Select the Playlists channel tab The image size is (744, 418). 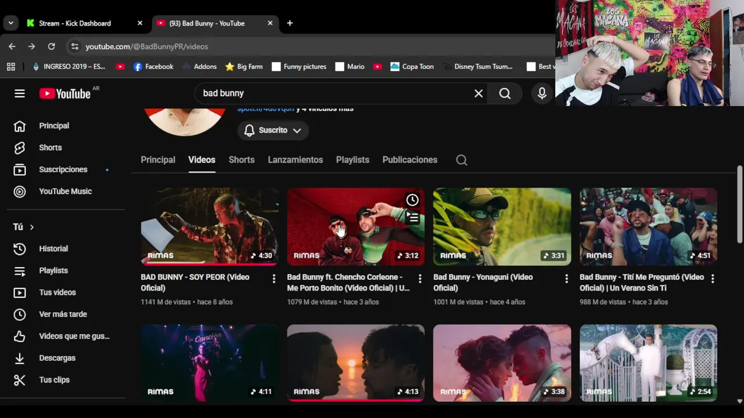click(352, 160)
